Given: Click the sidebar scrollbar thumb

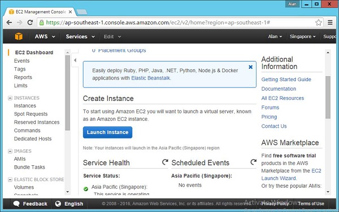Looking at the screenshot, I should coord(67,92).
